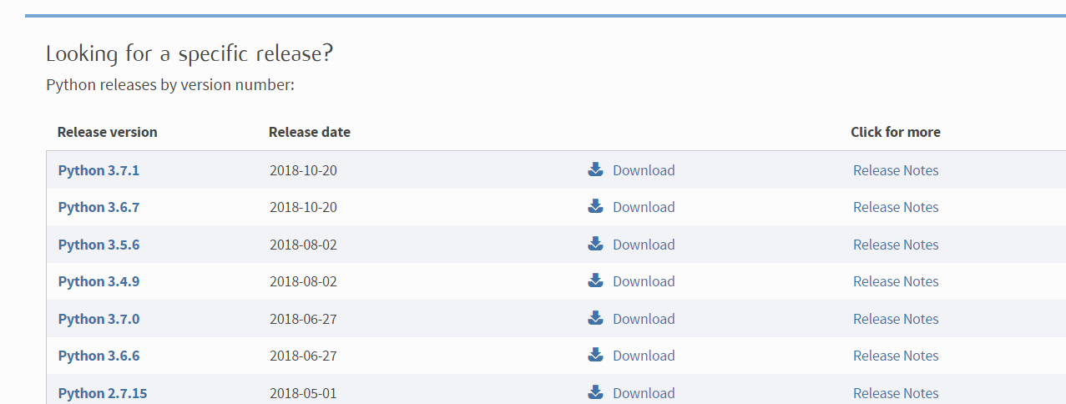Select release date 2018-06-27 of Python 3.6.6
Image resolution: width=1066 pixels, height=404 pixels.
303,356
